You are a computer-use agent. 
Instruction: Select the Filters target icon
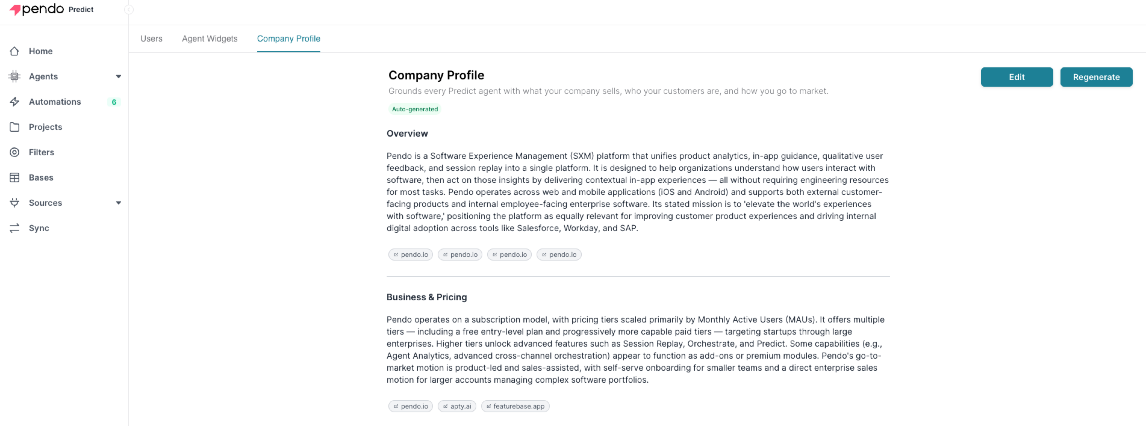[14, 153]
